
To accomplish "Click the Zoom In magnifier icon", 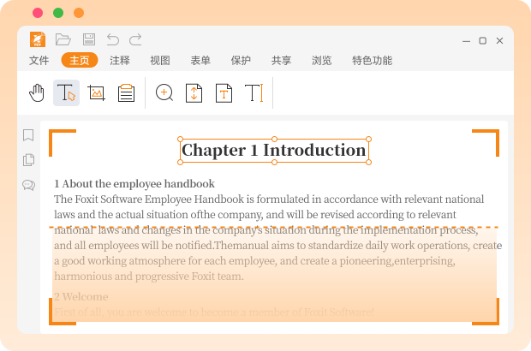I will (x=164, y=92).
